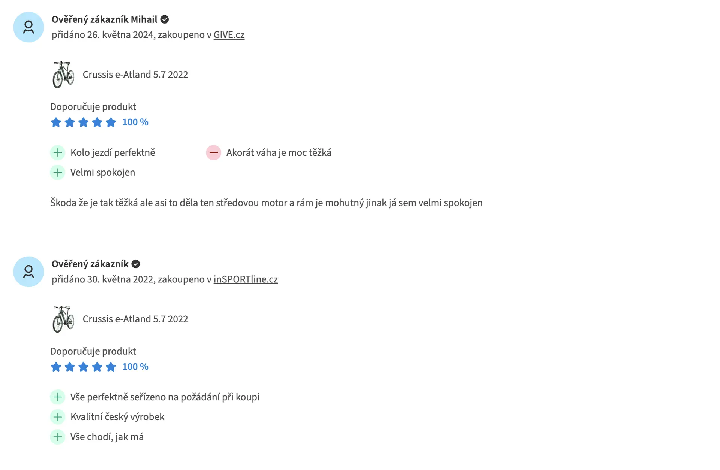Image resolution: width=720 pixels, height=470 pixels.
Task: Open Crussis e-Atland product in second review
Action: 135,319
